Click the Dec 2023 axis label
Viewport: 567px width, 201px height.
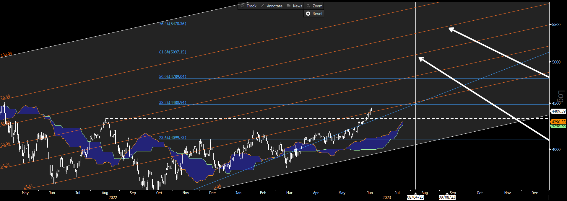(534, 193)
